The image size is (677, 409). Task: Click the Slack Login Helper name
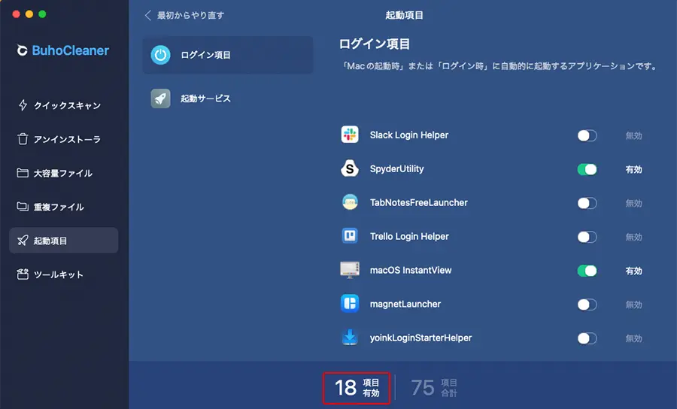[409, 135]
